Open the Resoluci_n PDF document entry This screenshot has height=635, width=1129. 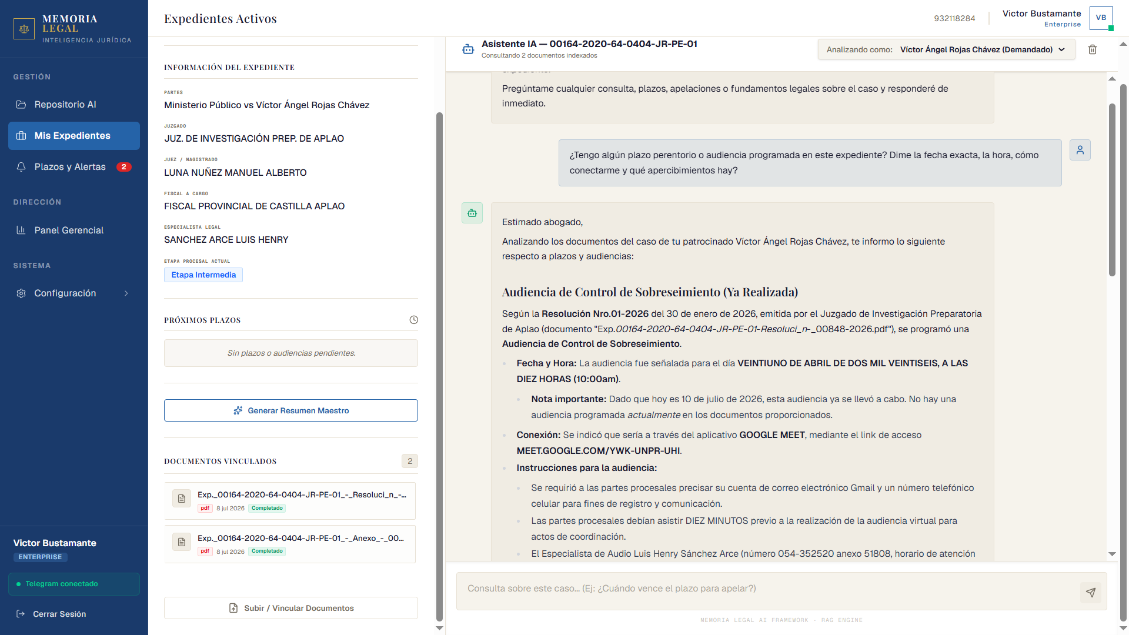[290, 501]
